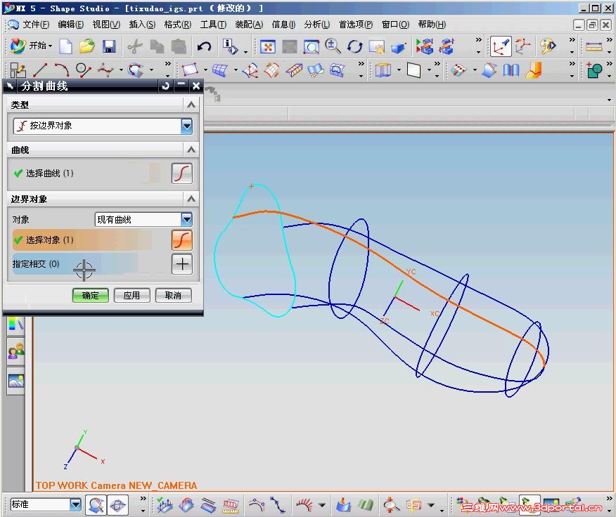
Task: Click the zoom window rectangle icon
Action: point(311,47)
